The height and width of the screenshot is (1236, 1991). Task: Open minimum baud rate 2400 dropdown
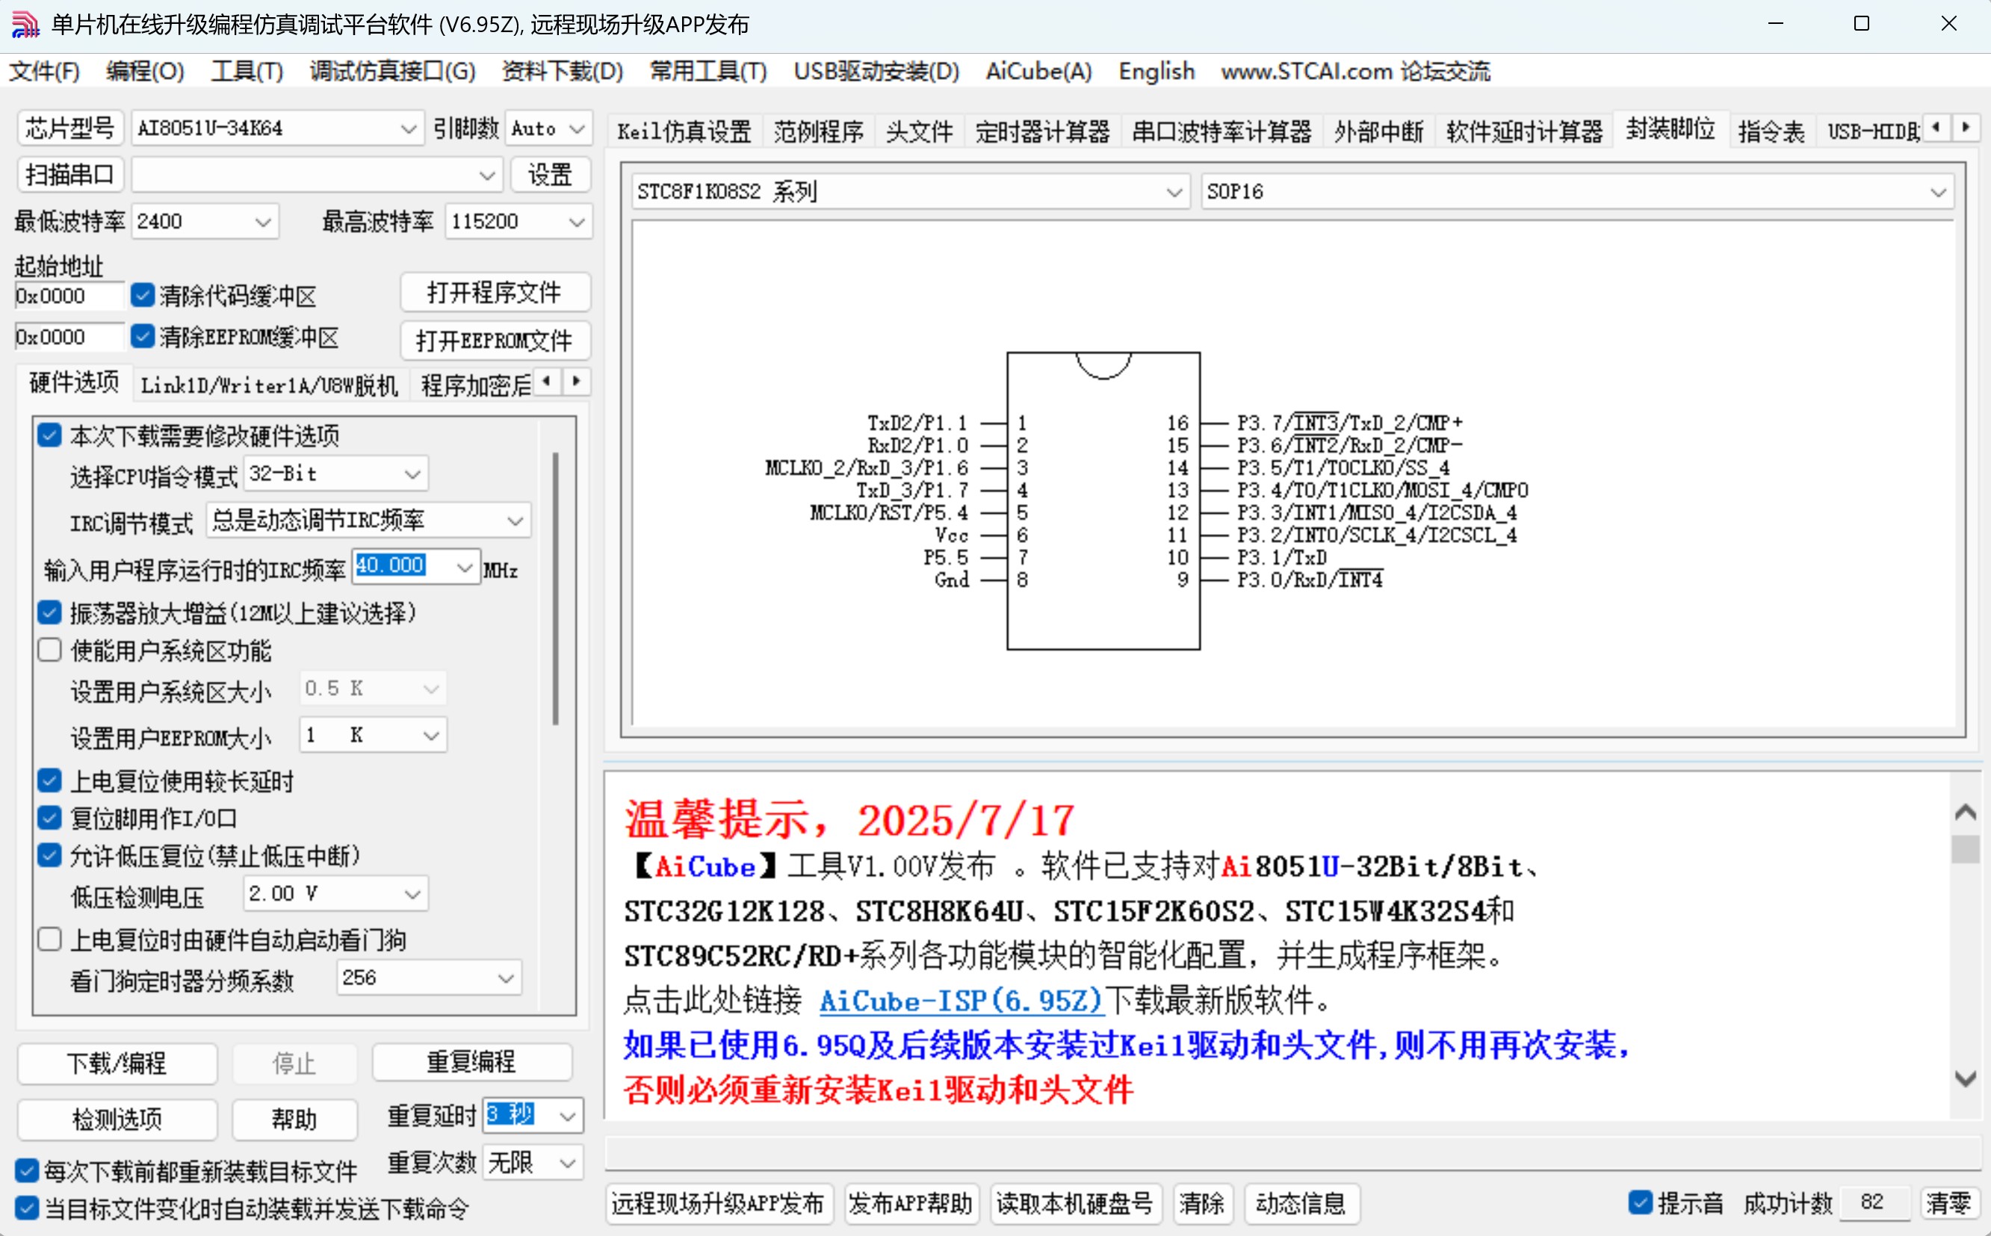click(x=205, y=222)
